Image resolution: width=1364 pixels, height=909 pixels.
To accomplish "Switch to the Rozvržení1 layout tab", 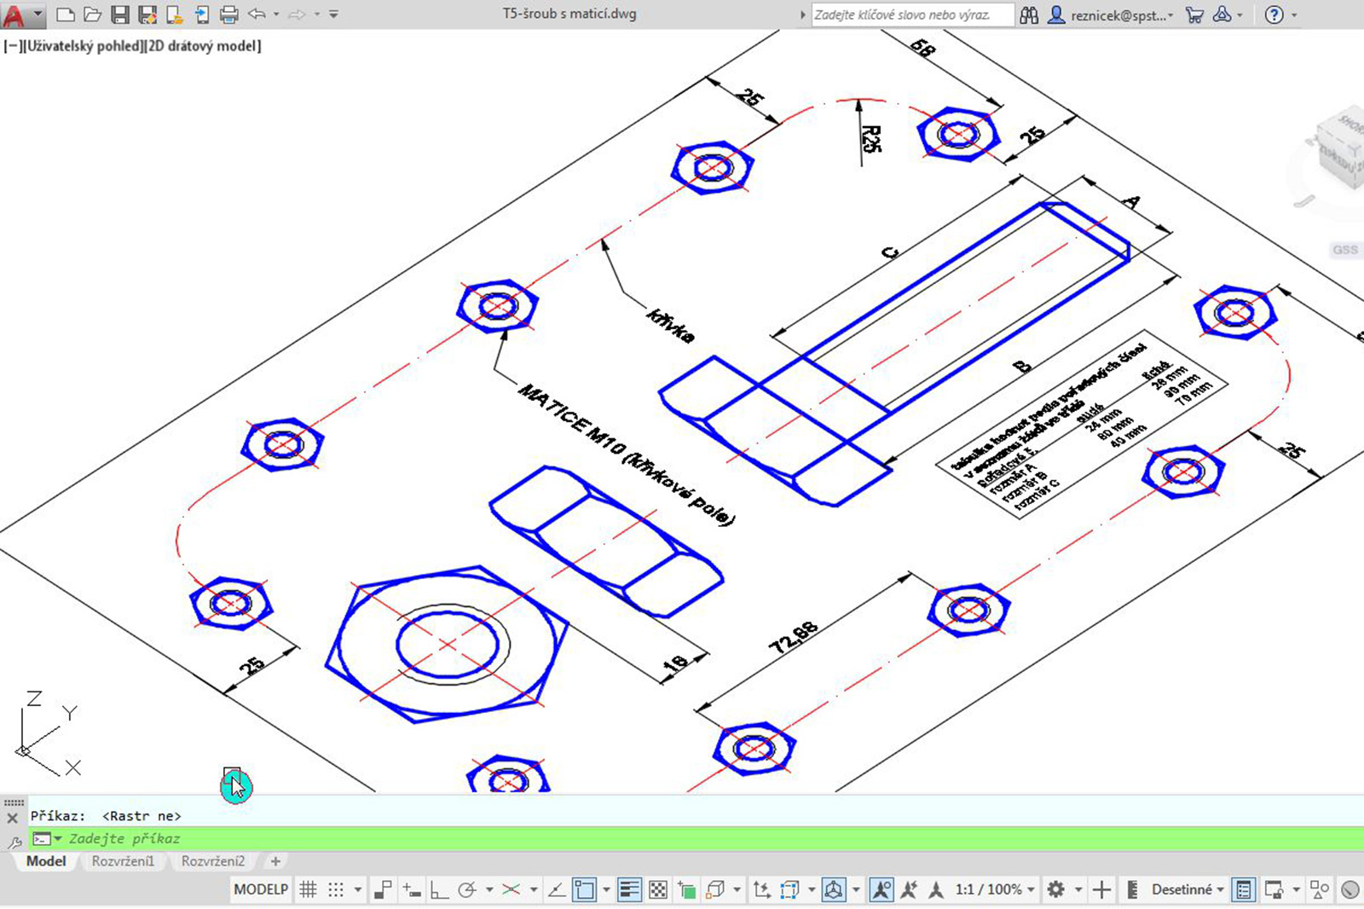I will click(123, 861).
